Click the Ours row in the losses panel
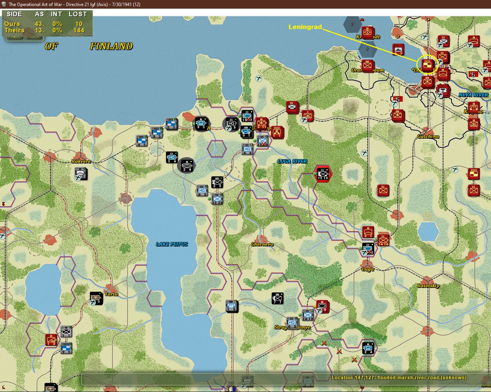The height and width of the screenshot is (392, 491). pos(45,24)
